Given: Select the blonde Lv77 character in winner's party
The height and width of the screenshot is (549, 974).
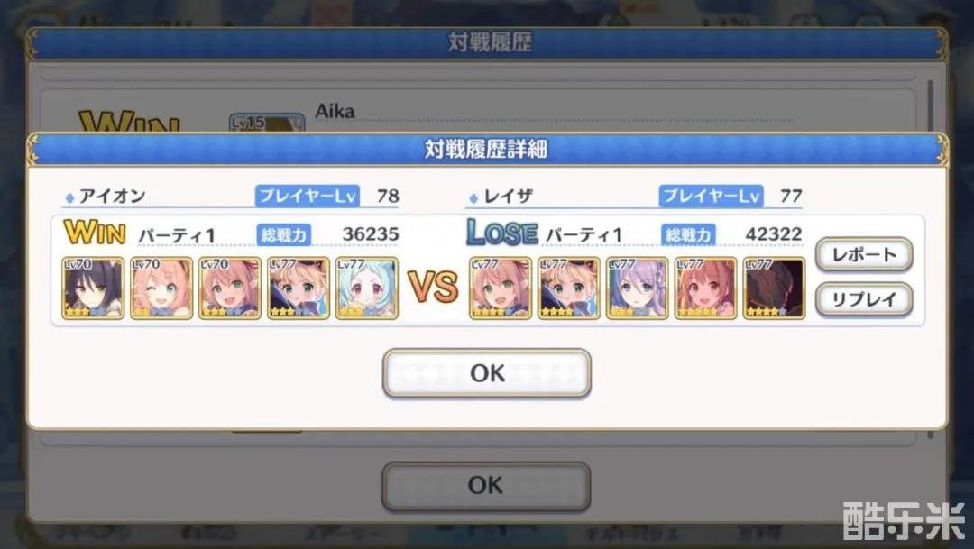Looking at the screenshot, I should (x=299, y=288).
